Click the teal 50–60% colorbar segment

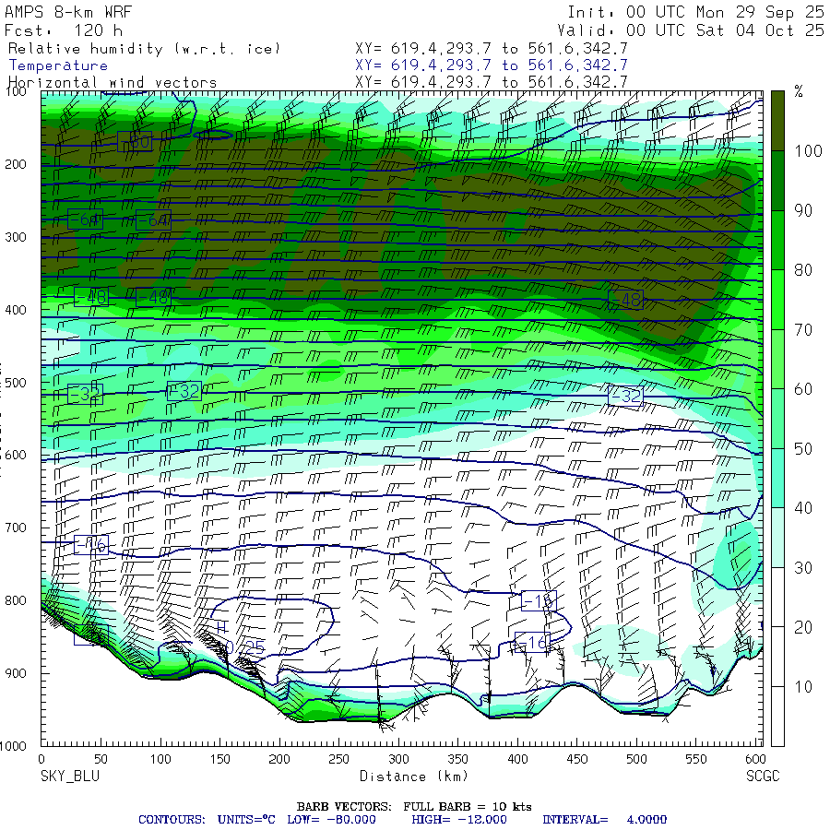(777, 419)
